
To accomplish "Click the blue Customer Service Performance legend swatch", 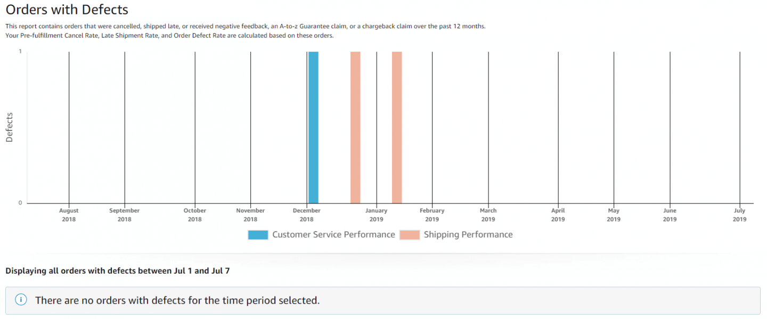I will [258, 235].
